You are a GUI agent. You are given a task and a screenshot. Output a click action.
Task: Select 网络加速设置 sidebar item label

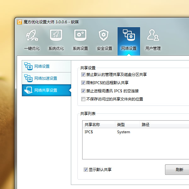point(46,78)
